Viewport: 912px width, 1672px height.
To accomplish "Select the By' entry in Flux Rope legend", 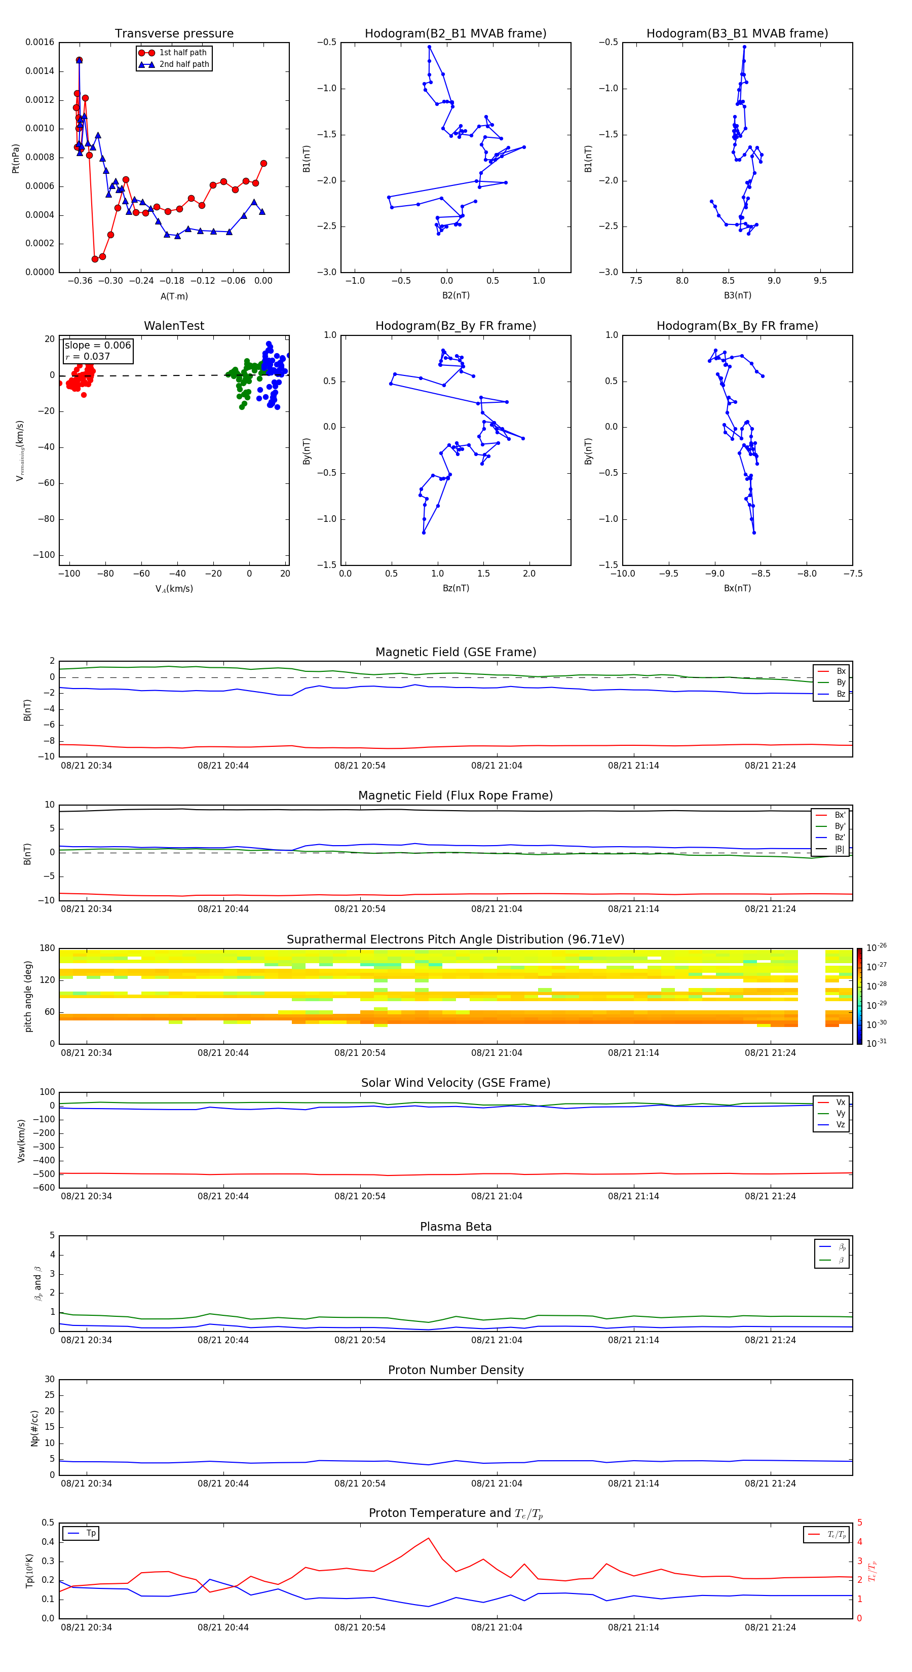I will point(830,826).
